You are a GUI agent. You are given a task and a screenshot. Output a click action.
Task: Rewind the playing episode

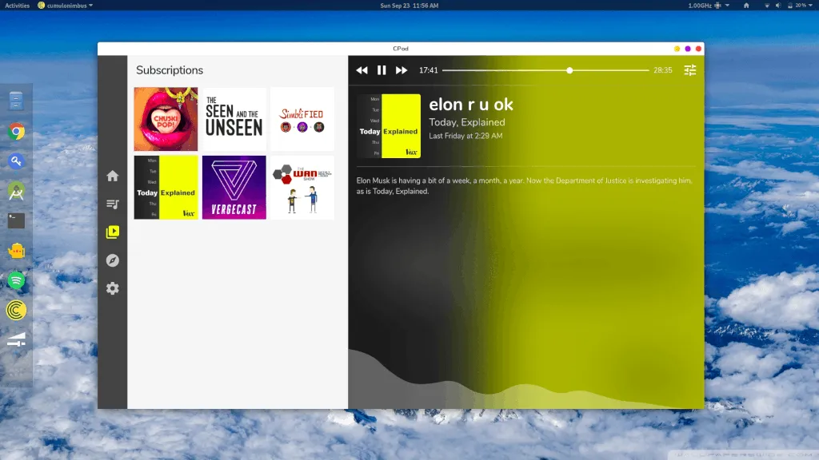362,70
